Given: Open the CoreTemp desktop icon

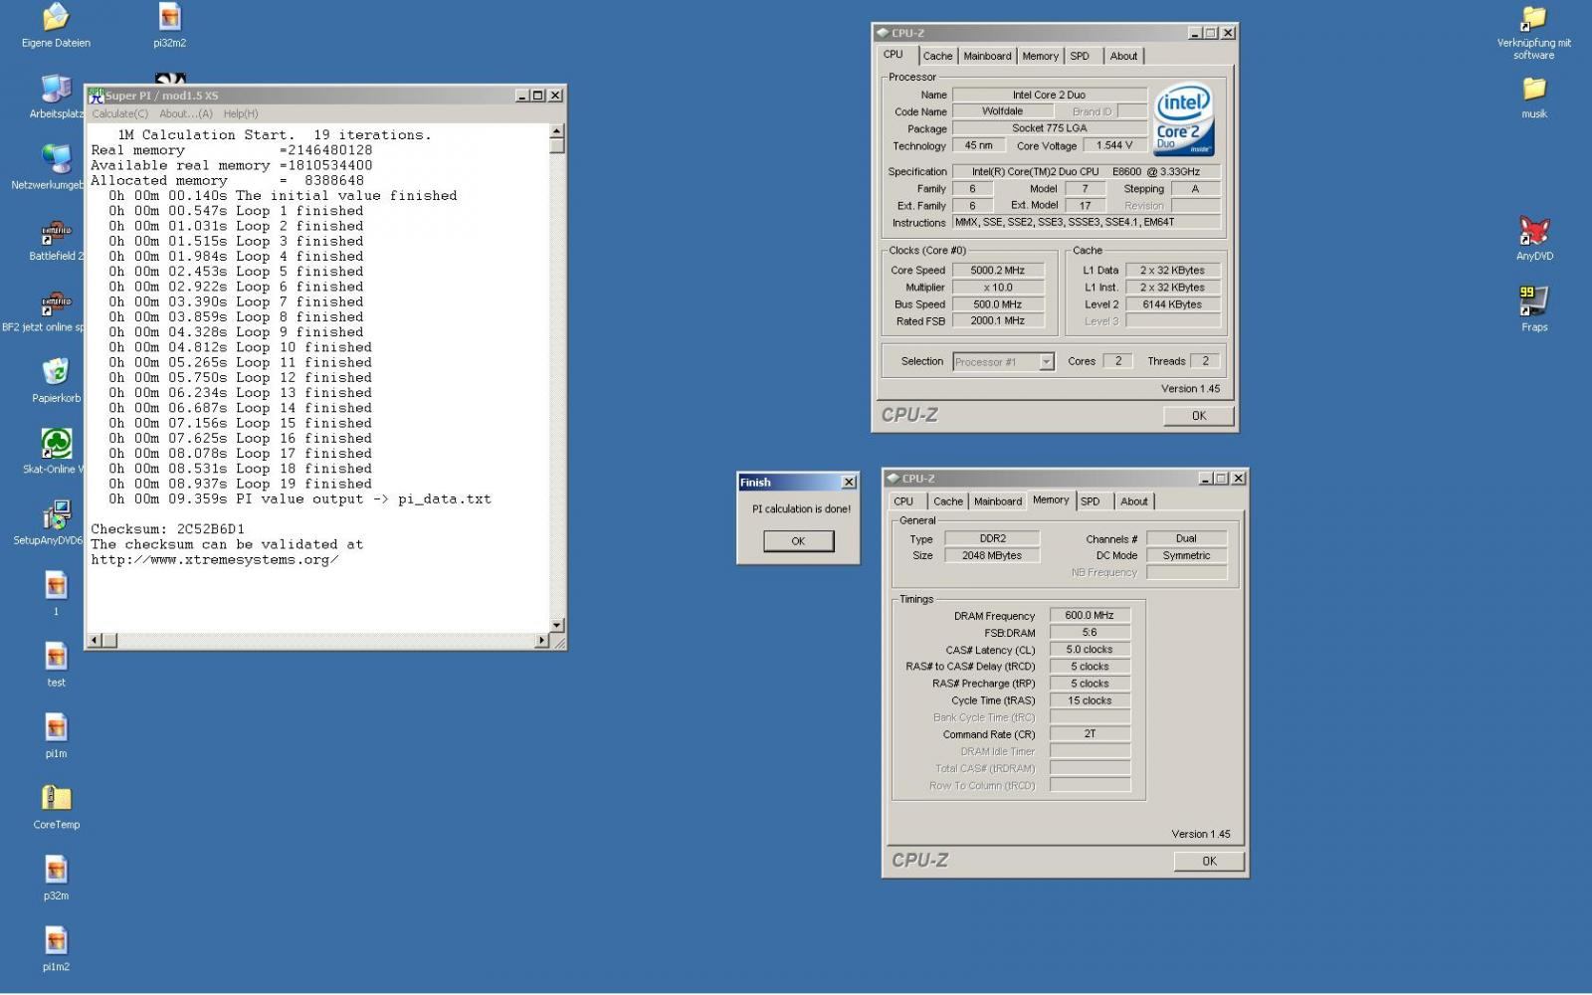Looking at the screenshot, I should click(56, 799).
